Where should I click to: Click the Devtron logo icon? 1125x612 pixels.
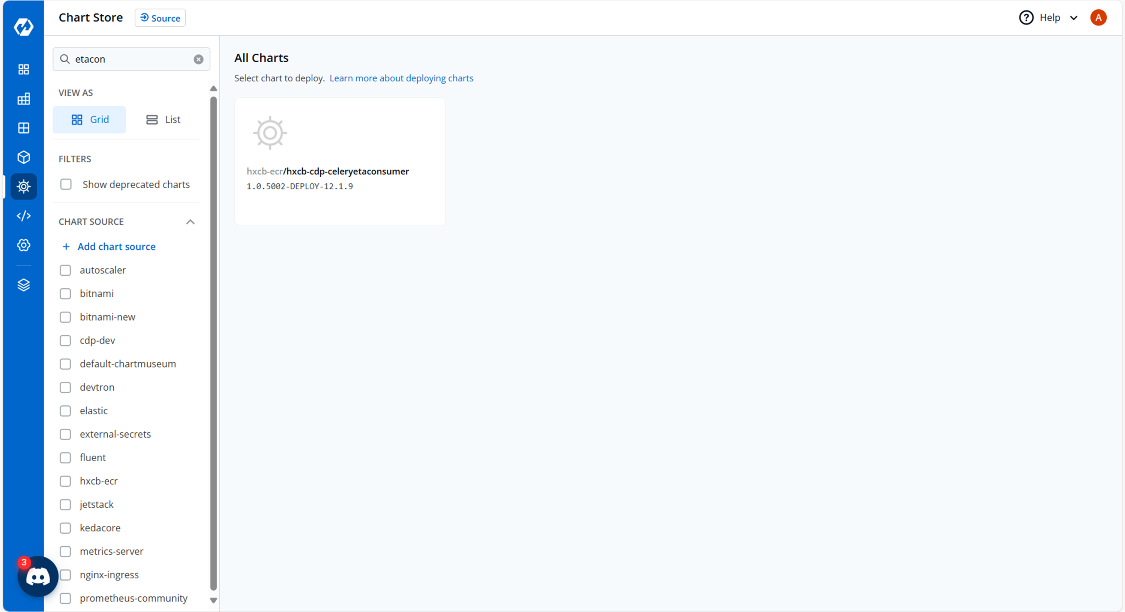coord(24,27)
